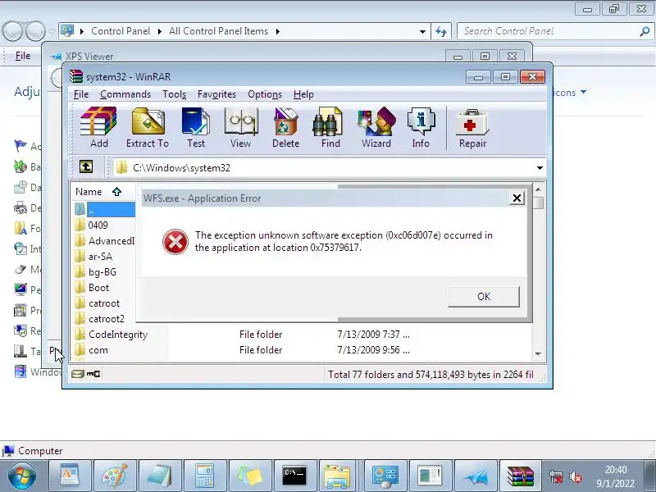Viewport: 656px width, 492px height.
Task: Open the Tools menu in WinRAR
Action: tap(174, 94)
